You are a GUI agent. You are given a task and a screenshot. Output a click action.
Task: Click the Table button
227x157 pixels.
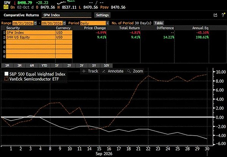click(159, 23)
